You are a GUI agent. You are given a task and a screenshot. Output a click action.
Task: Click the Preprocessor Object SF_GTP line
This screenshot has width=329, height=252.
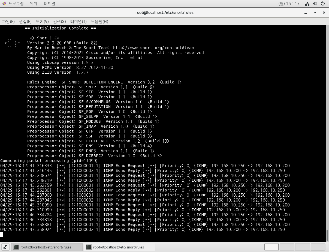(90, 131)
